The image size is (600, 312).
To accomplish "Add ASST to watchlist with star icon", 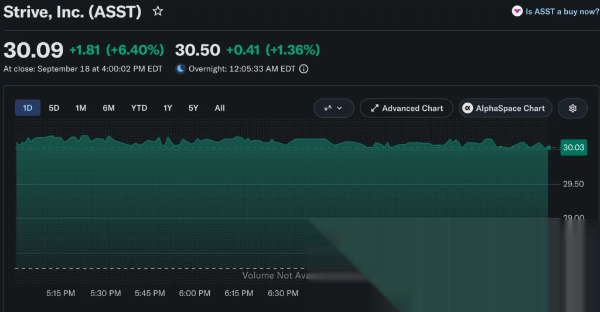I will [x=158, y=12].
